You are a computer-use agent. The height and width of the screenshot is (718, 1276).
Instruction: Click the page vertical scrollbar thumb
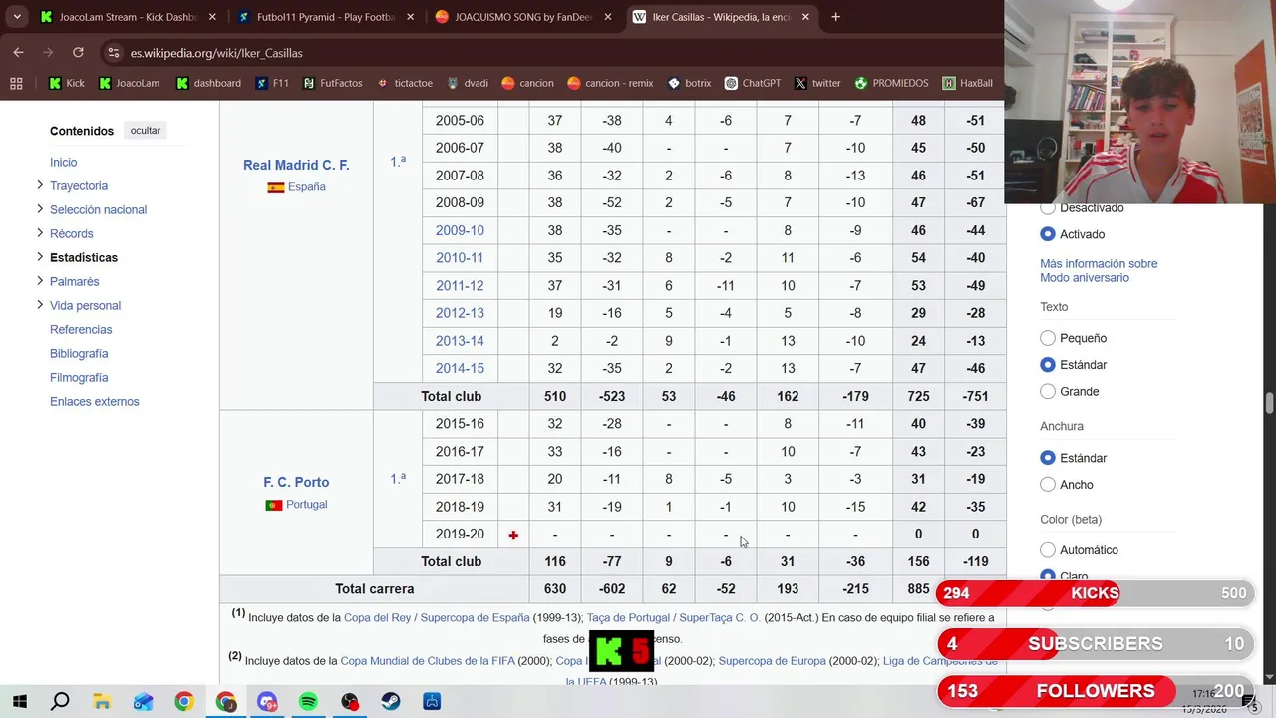[1269, 403]
